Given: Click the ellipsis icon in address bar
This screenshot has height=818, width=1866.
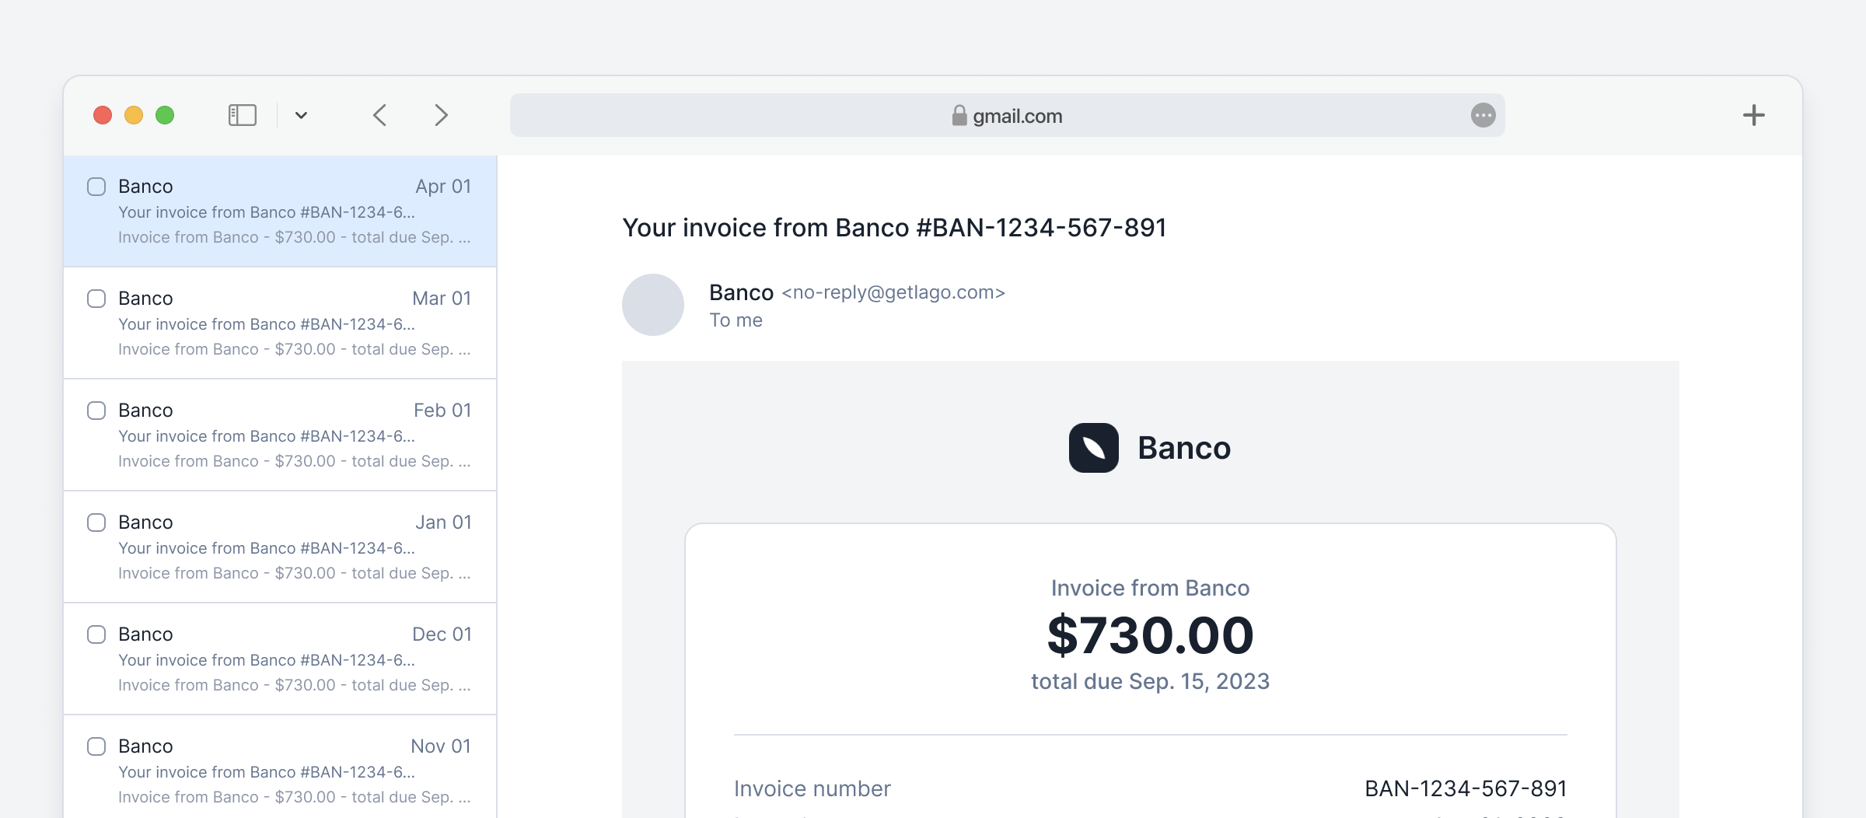Looking at the screenshot, I should [x=1483, y=115].
